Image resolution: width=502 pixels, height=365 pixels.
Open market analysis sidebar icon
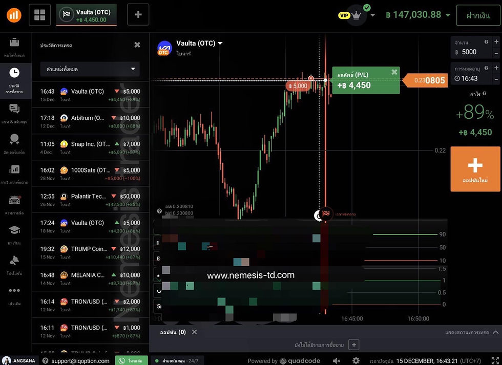tap(14, 169)
